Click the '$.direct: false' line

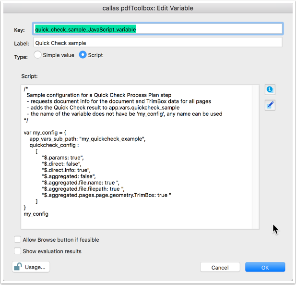[61, 164]
